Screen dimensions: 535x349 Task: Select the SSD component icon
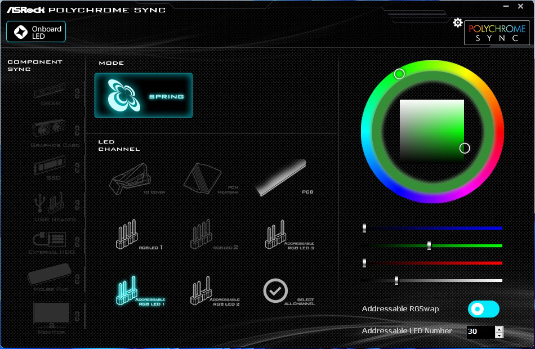[50, 165]
